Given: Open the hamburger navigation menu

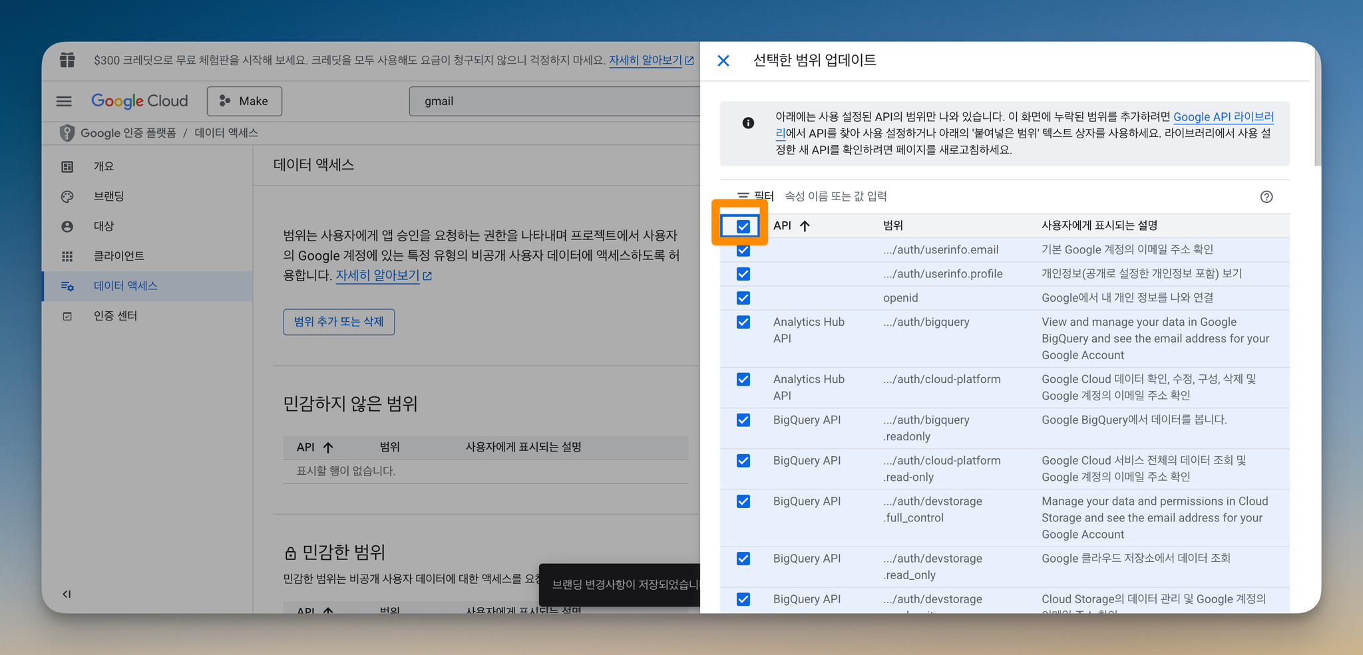Looking at the screenshot, I should point(64,101).
